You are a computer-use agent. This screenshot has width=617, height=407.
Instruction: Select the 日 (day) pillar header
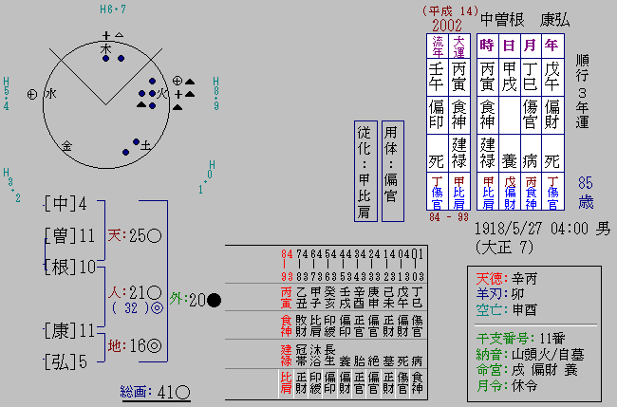point(509,45)
